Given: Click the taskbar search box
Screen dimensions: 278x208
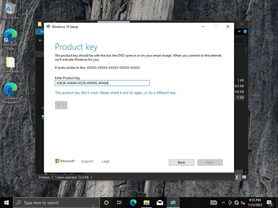Looking at the screenshot, I should (56, 203).
